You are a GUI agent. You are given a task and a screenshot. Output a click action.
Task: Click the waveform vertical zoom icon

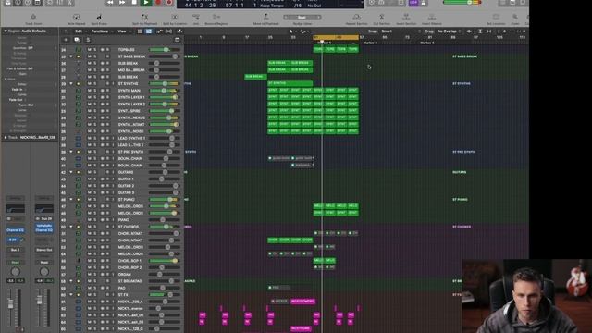tap(469, 31)
